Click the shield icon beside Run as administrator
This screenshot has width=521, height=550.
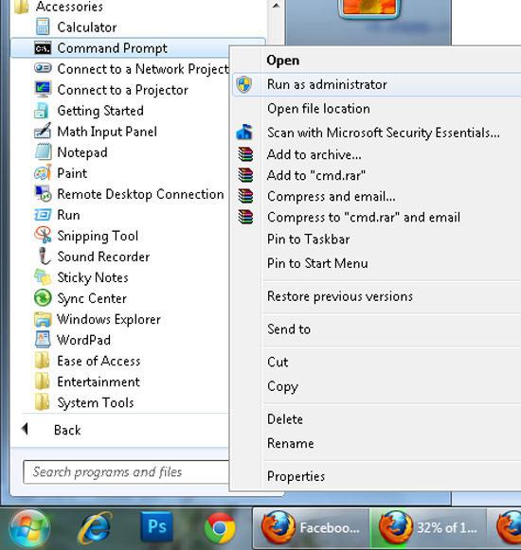pyautogui.click(x=243, y=84)
